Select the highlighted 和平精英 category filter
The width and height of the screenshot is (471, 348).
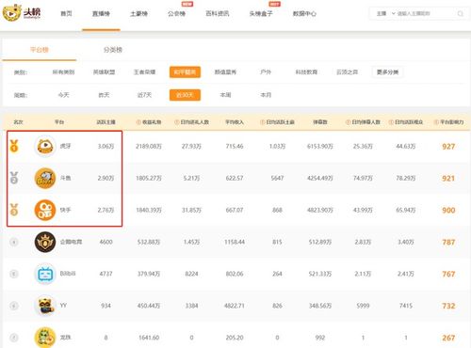pyautogui.click(x=185, y=72)
